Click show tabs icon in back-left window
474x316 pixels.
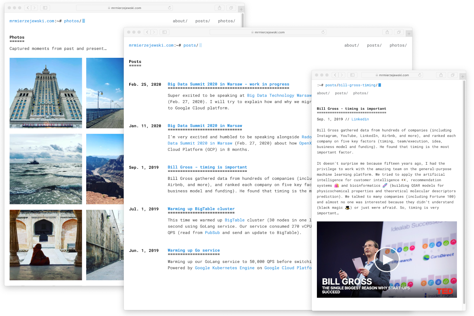coord(231,8)
